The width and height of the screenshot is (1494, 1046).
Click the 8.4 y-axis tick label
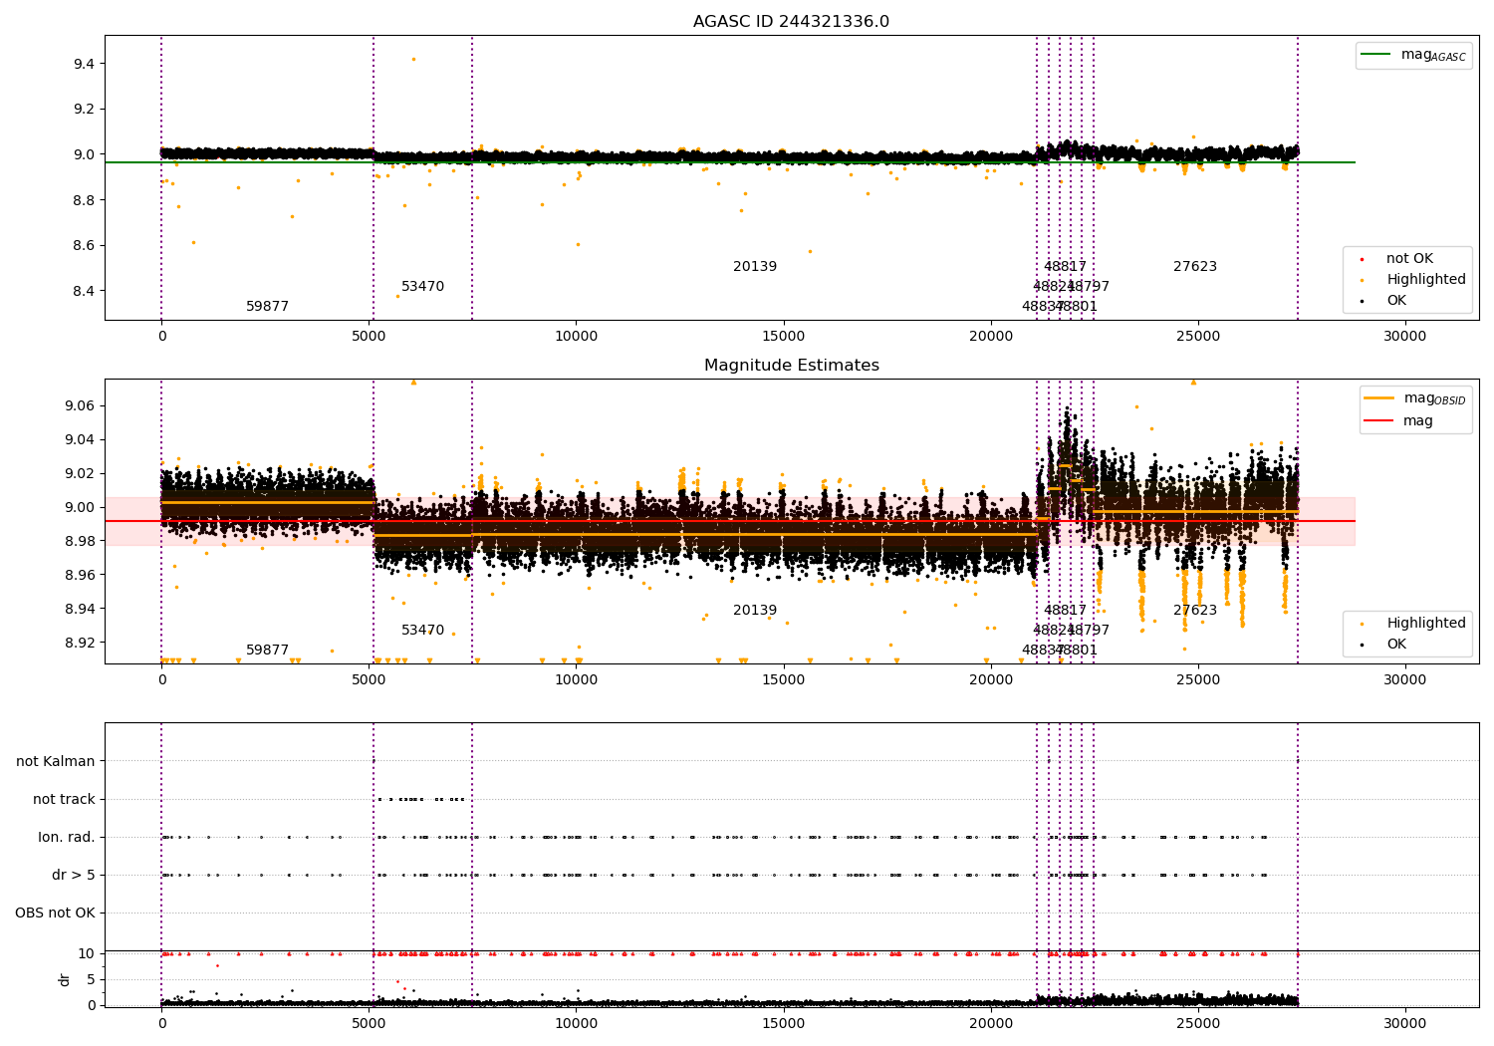click(x=84, y=292)
